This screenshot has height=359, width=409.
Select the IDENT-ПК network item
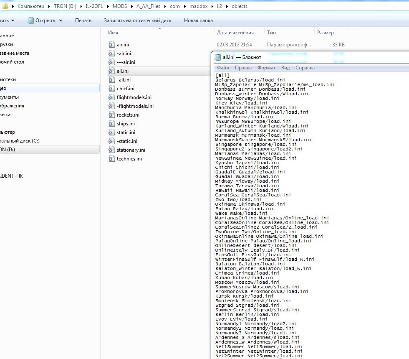pos(12,176)
